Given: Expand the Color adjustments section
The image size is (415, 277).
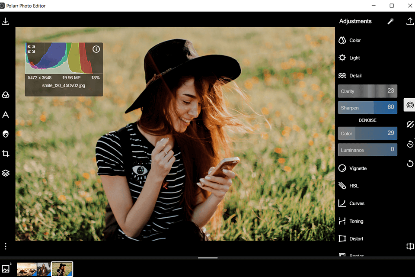Looking at the screenshot, I should (354, 40).
